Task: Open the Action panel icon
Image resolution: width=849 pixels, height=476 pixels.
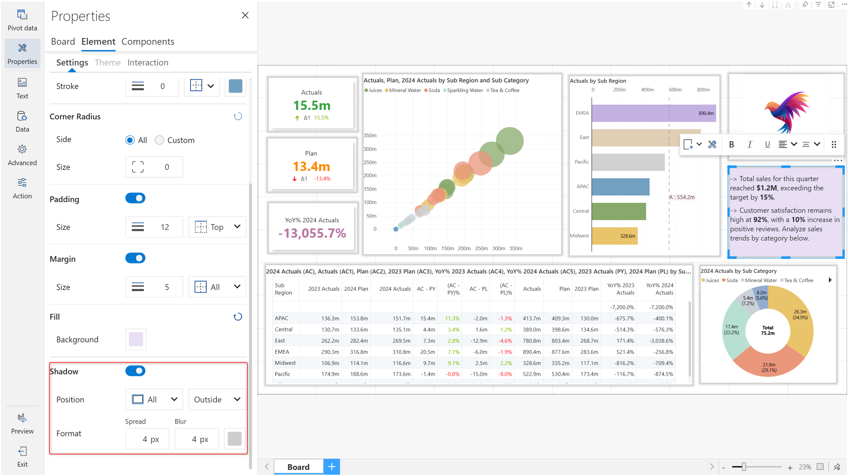Action: tap(22, 188)
